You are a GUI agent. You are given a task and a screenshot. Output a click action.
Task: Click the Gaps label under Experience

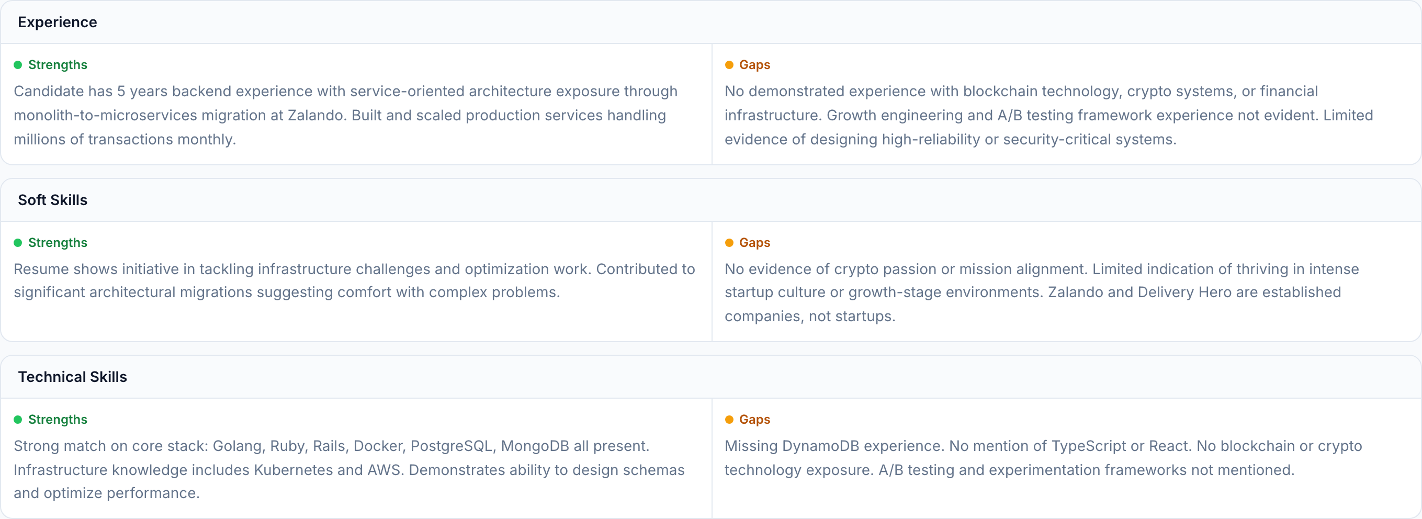pos(754,65)
